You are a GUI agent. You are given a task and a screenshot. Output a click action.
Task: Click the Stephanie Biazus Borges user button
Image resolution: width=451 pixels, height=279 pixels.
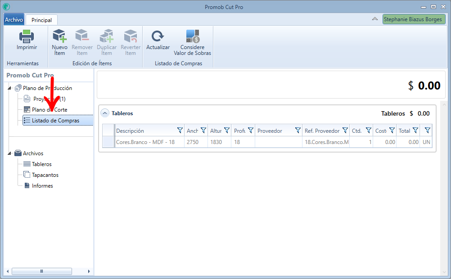coord(414,19)
